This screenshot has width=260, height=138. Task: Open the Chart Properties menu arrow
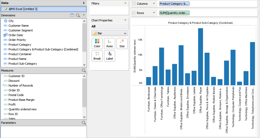pyautogui.click(x=125, y=20)
